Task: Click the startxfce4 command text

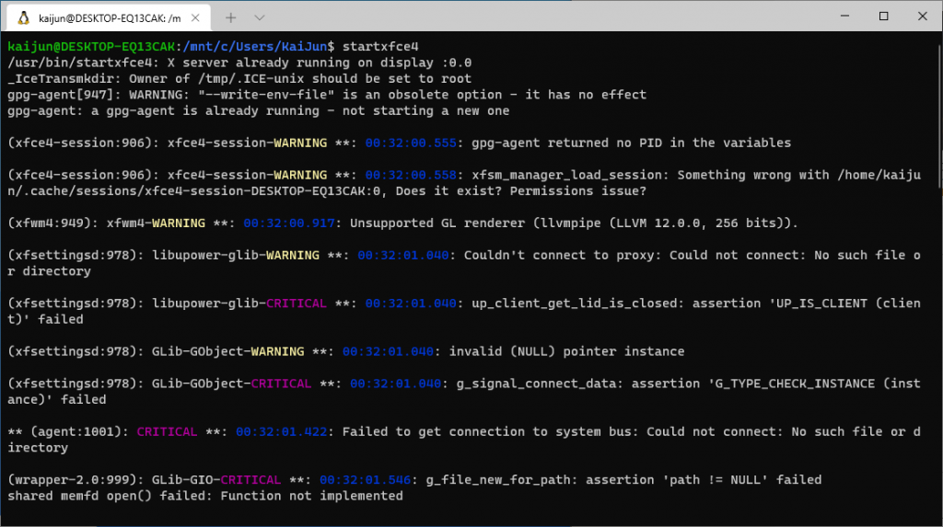Action: point(380,46)
